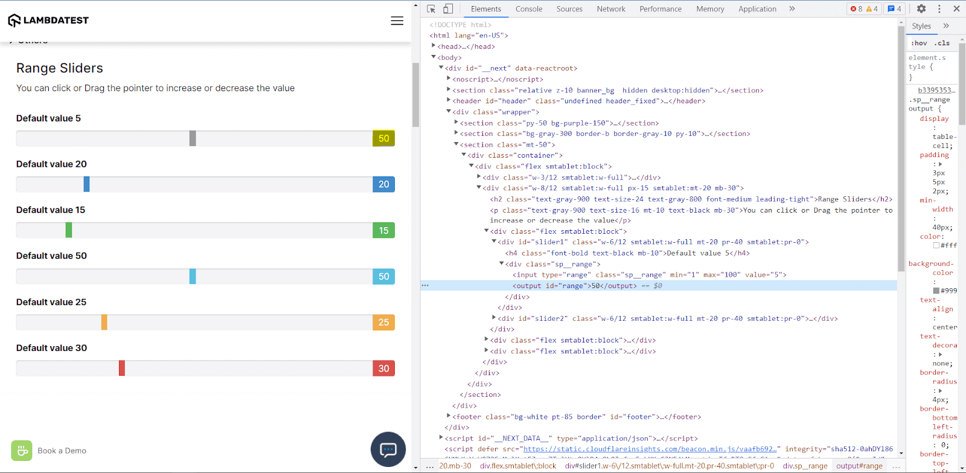Viewport: 966px width, 473px height.
Task: Open the chat widget bubble
Action: coord(388,449)
